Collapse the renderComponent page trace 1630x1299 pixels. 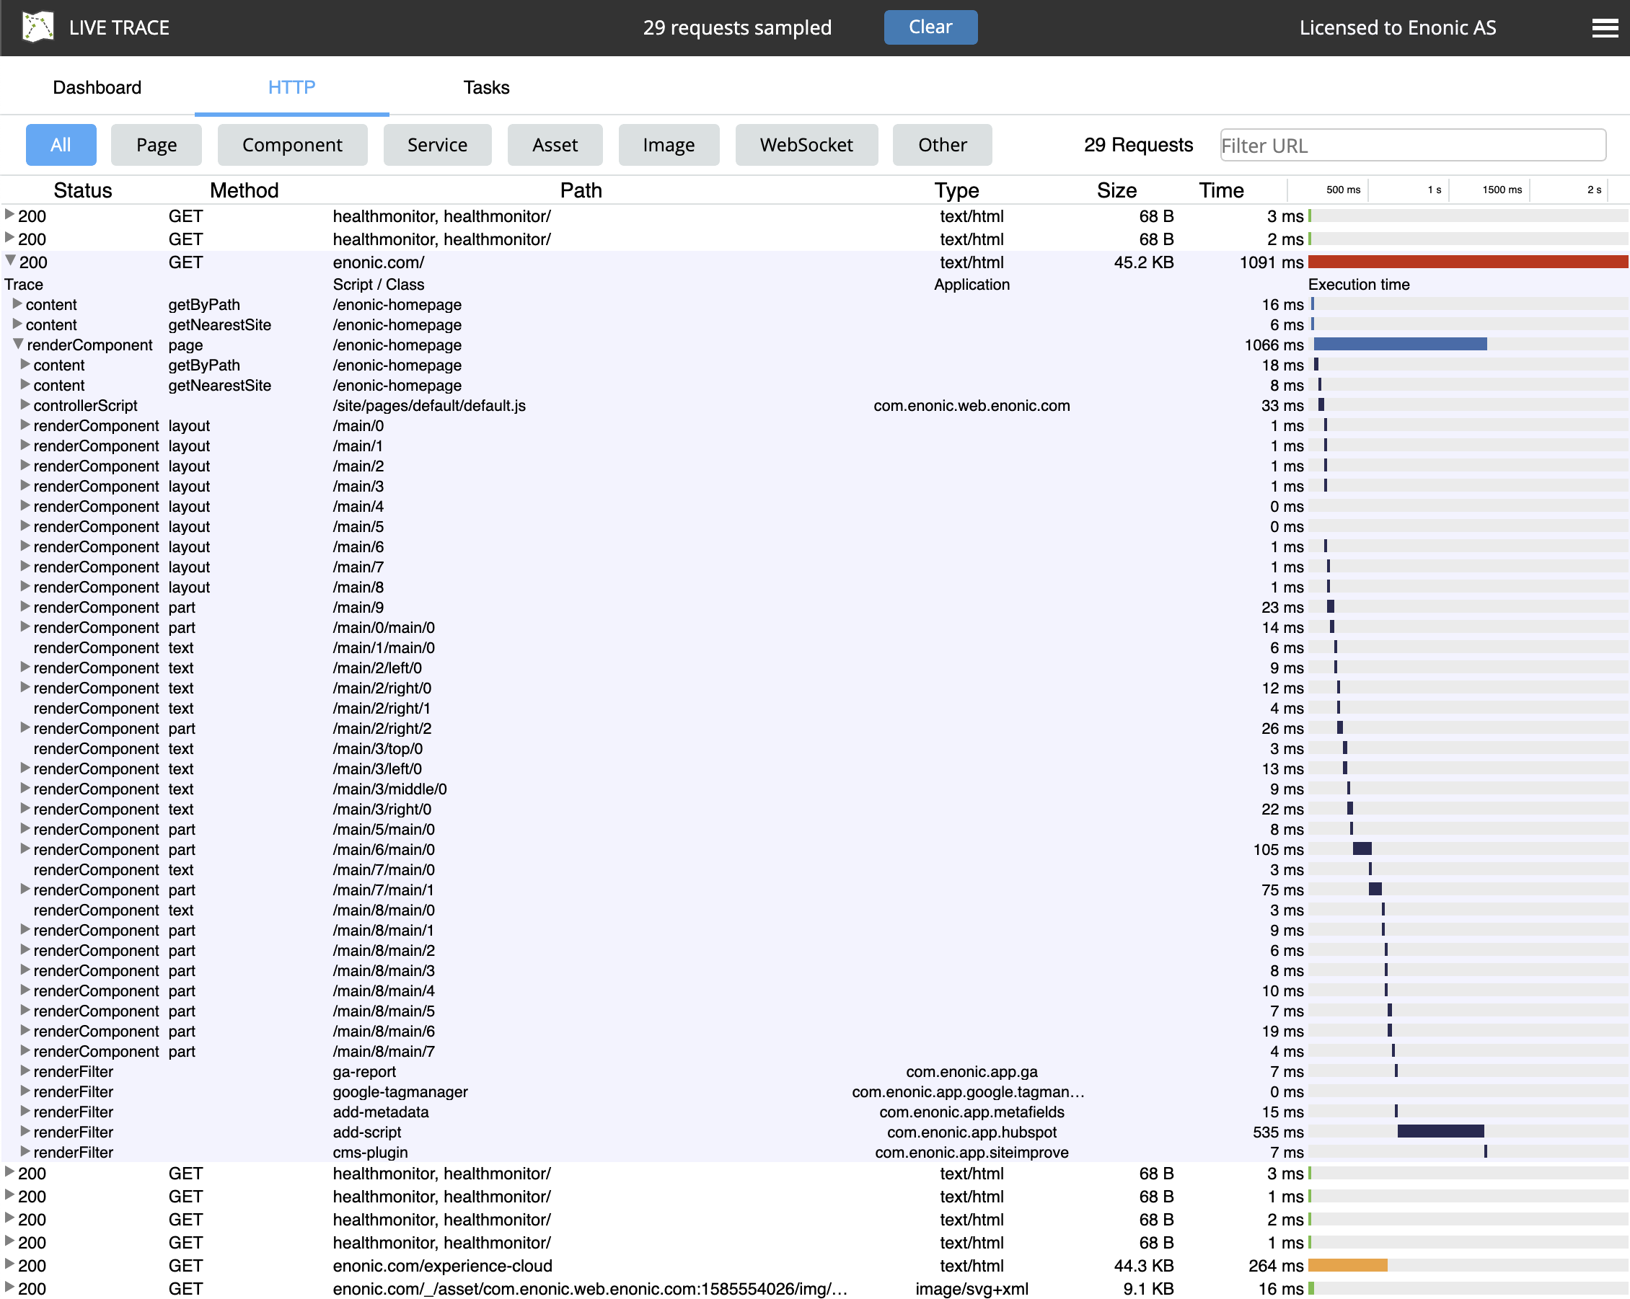pyautogui.click(x=18, y=344)
